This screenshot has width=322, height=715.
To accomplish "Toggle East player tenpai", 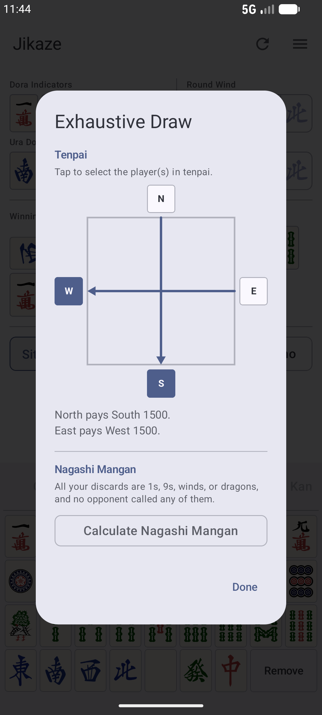I will pyautogui.click(x=253, y=291).
